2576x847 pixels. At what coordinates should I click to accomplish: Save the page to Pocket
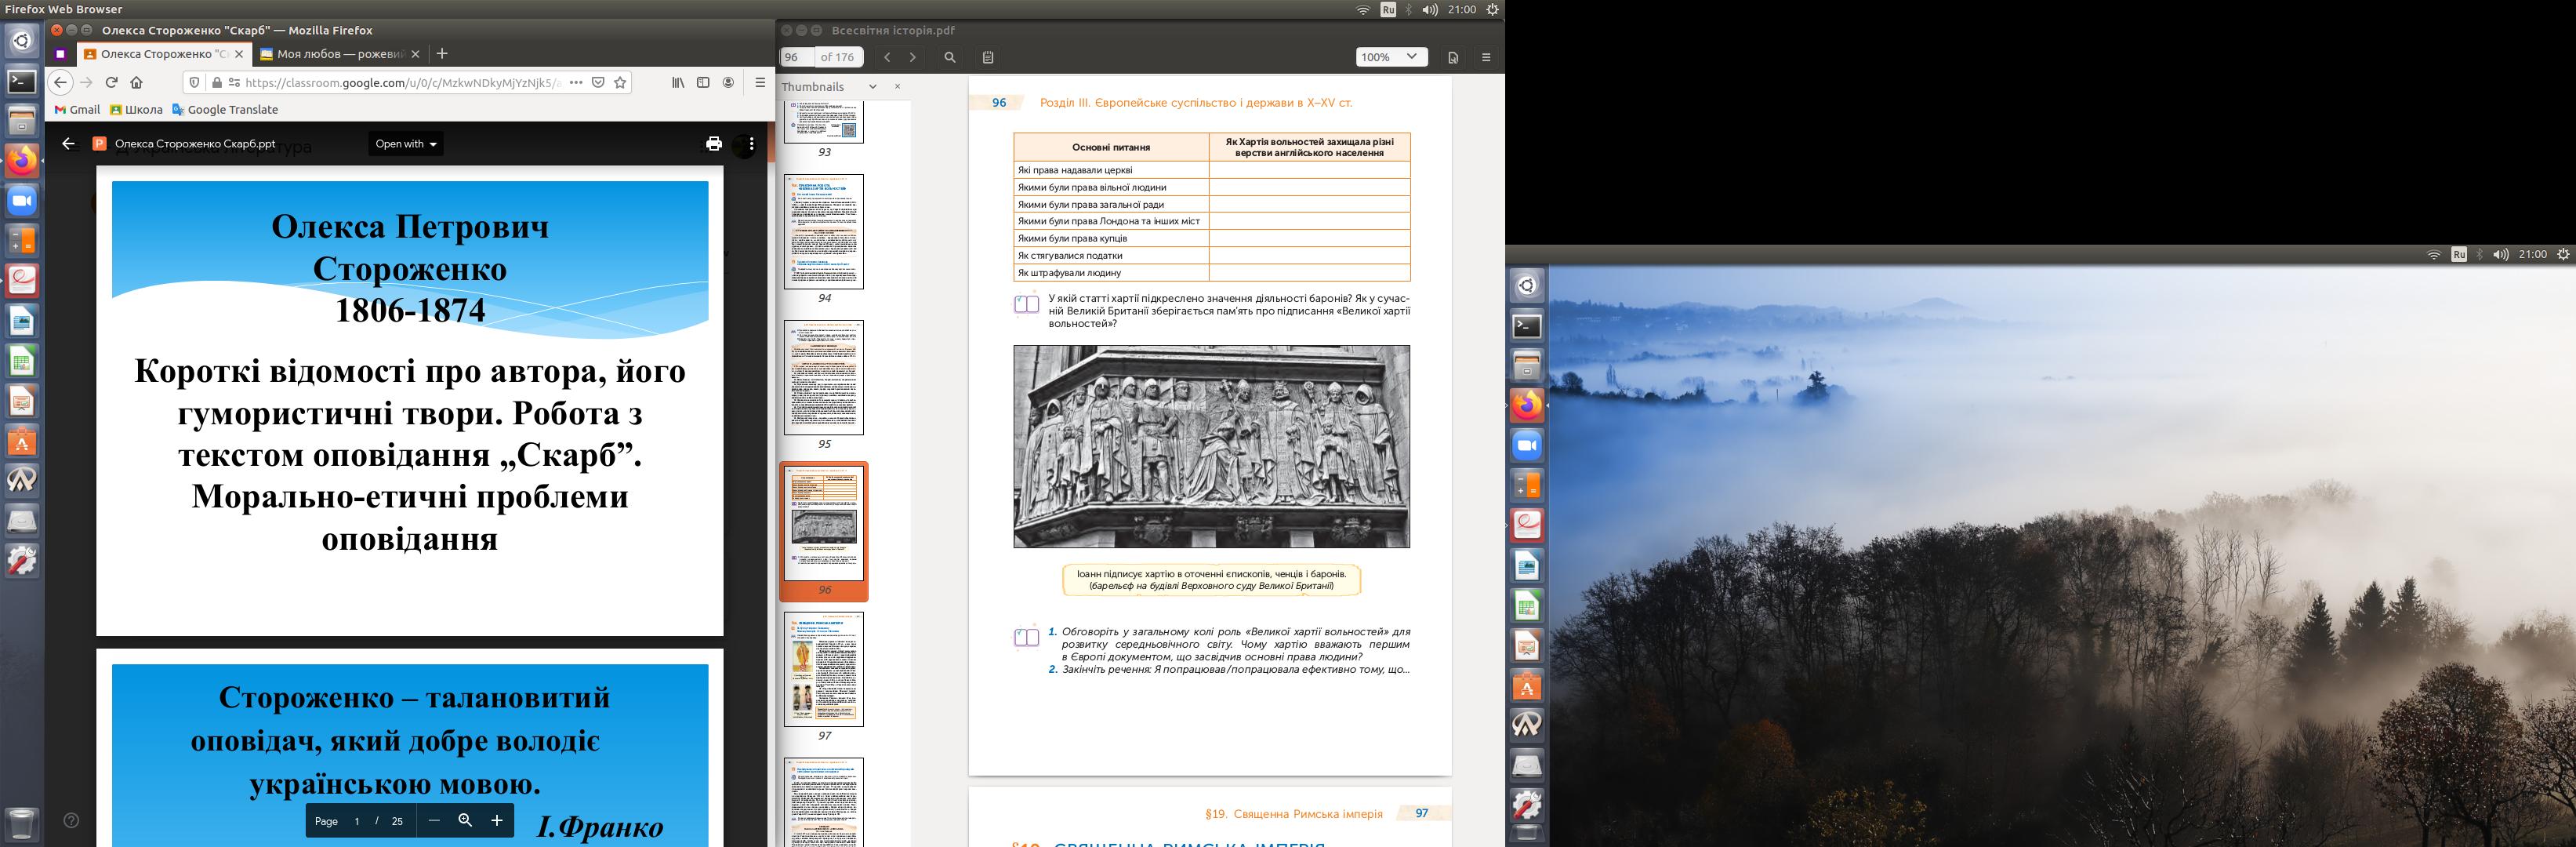[x=598, y=82]
